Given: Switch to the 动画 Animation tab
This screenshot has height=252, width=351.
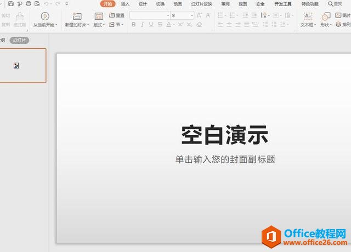Looking at the screenshot, I should pyautogui.click(x=178, y=4).
